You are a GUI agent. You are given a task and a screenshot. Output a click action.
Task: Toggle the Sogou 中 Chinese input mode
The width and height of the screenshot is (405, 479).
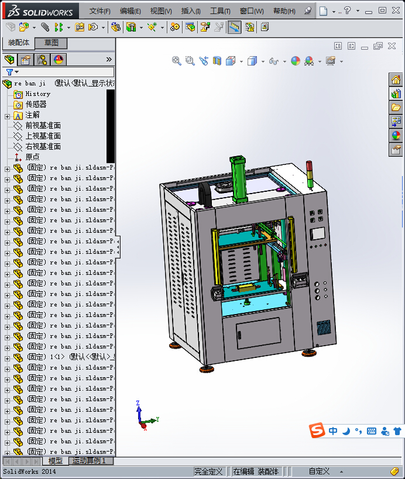pos(333,431)
